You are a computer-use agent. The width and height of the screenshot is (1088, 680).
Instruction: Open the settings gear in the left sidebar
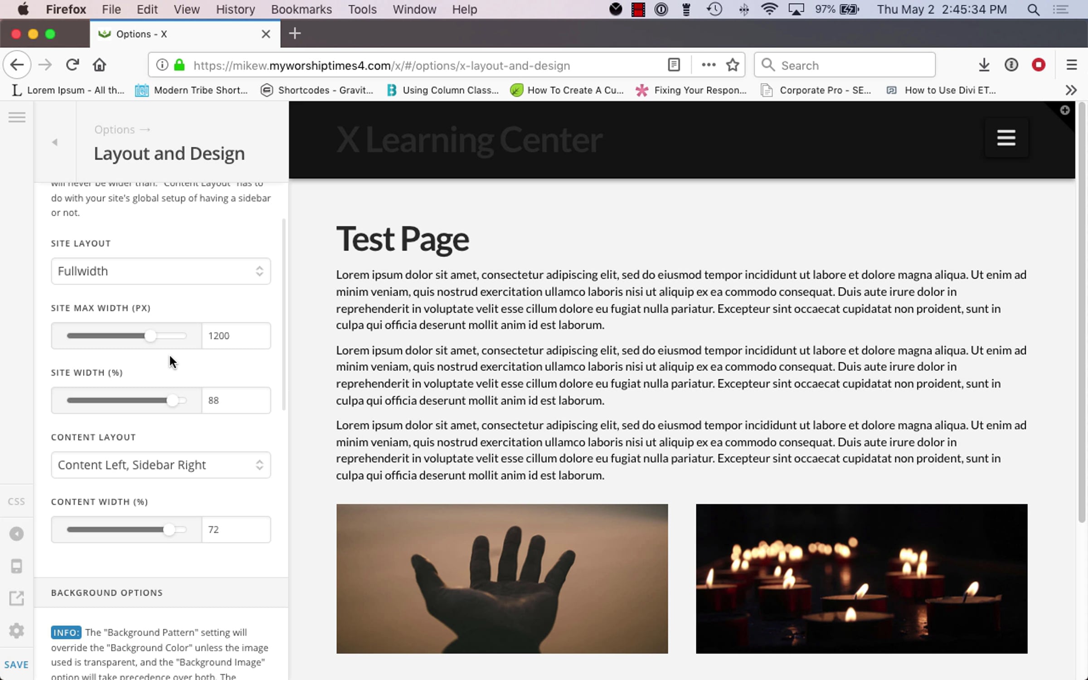click(17, 631)
